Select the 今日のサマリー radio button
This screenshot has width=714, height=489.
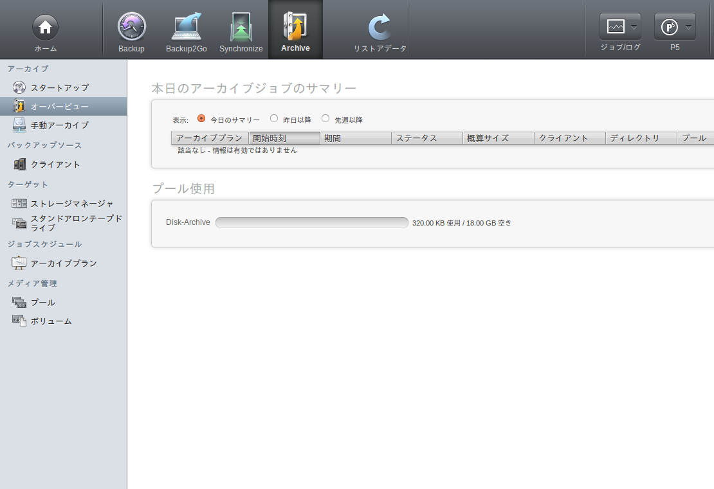pos(201,119)
